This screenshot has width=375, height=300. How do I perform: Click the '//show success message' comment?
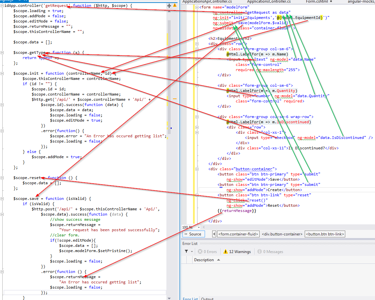click(75, 219)
